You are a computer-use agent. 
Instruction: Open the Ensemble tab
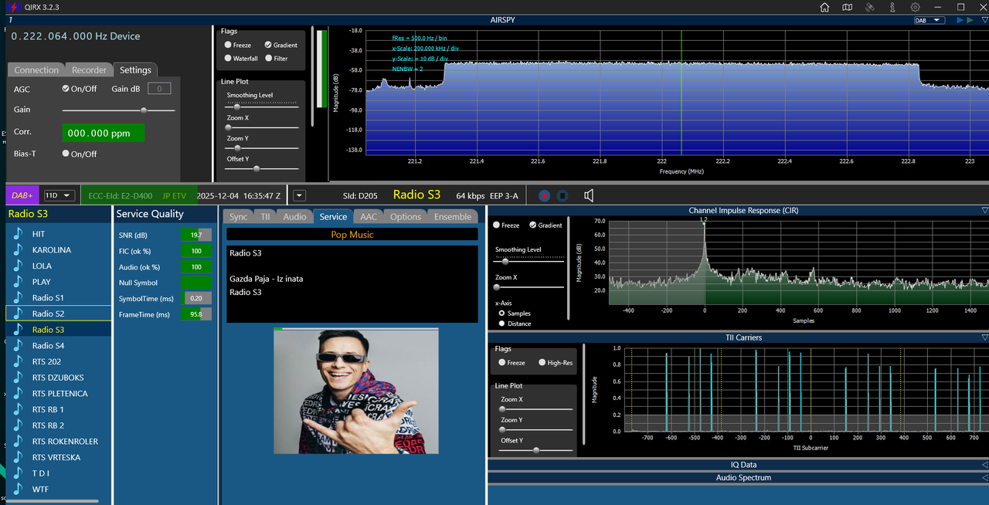click(453, 217)
